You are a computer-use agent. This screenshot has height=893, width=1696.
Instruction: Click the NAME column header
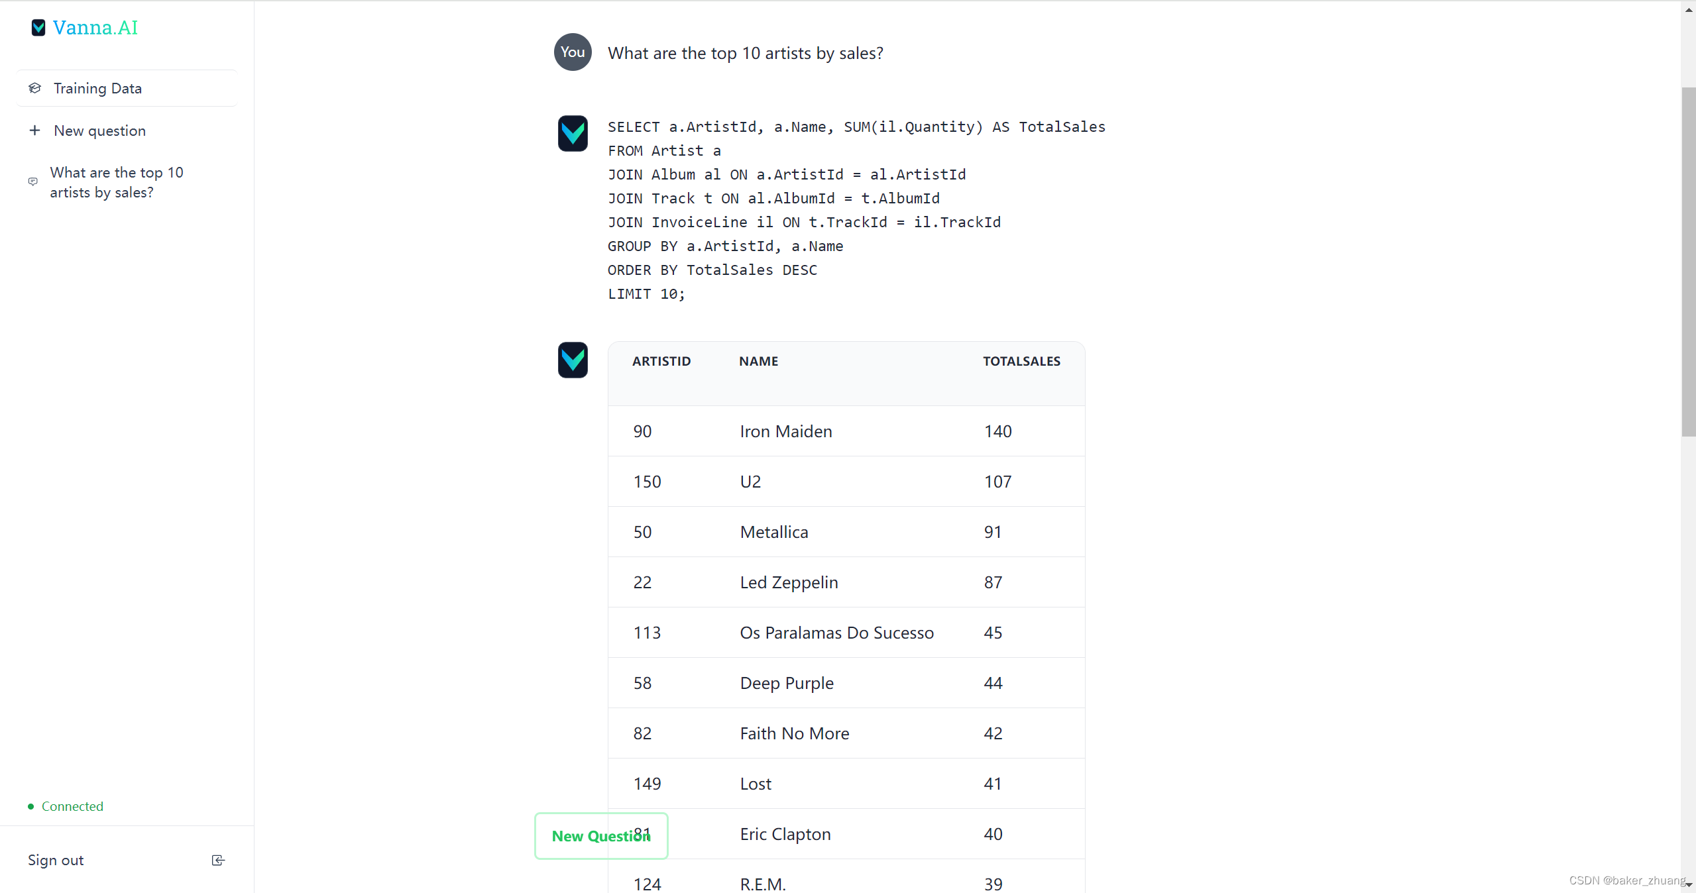[758, 360]
